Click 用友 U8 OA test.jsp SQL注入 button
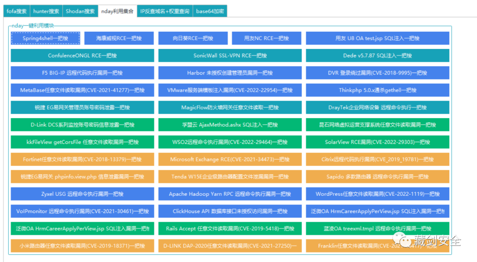The width and height of the screenshot is (477, 262). pos(378,38)
